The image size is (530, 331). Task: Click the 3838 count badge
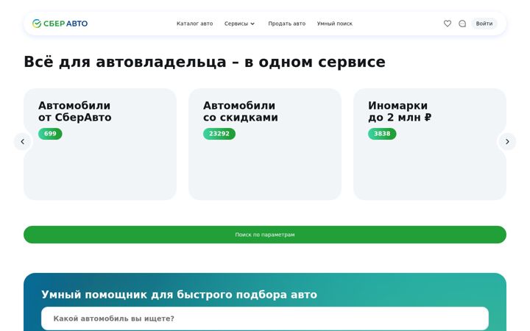coord(382,134)
